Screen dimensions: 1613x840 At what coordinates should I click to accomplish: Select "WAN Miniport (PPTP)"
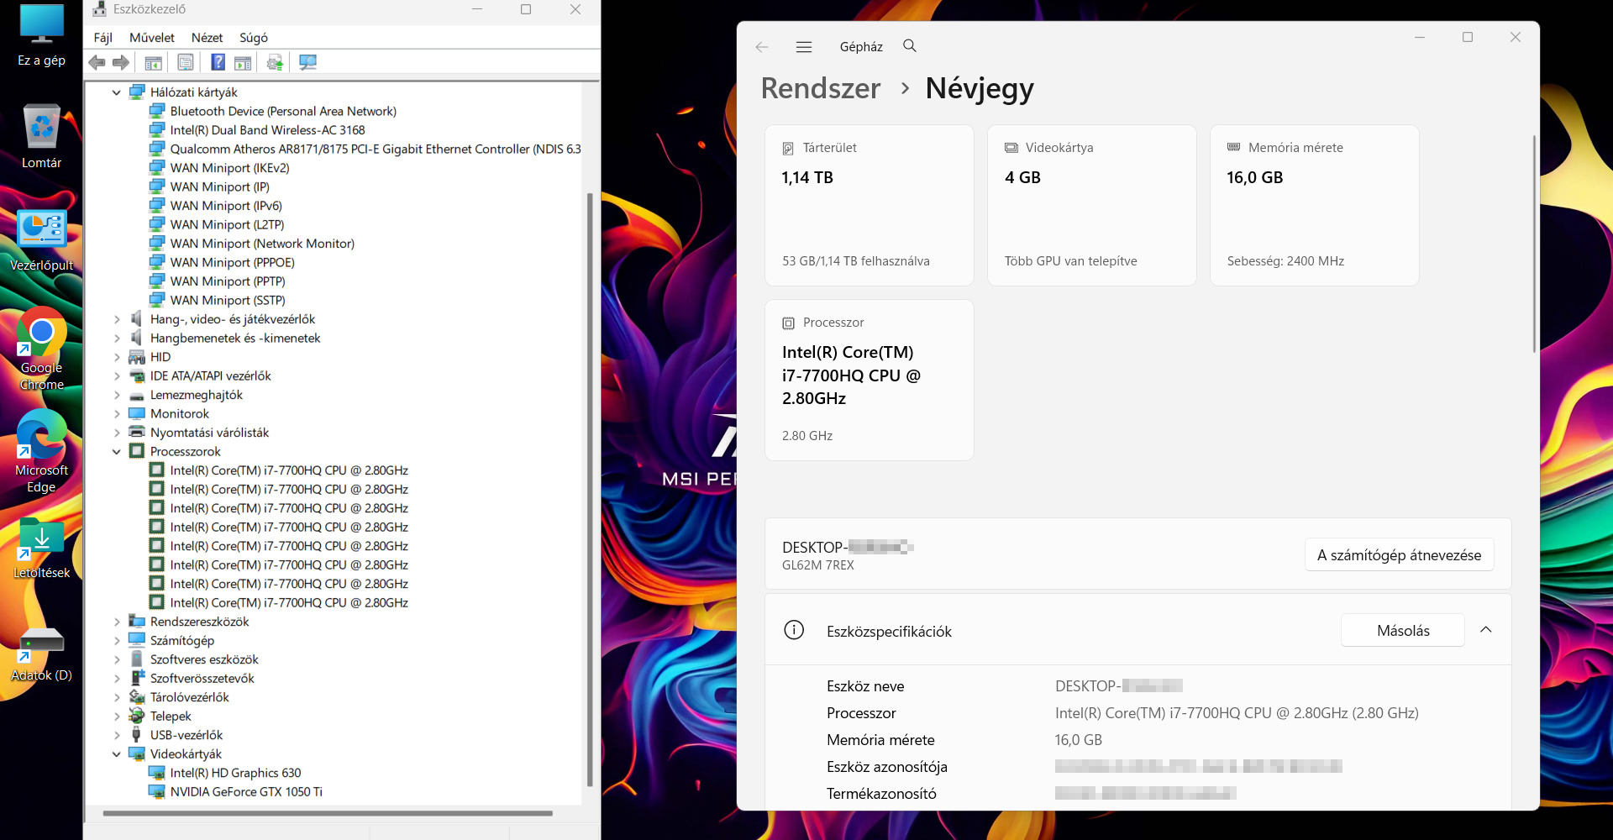click(x=228, y=281)
